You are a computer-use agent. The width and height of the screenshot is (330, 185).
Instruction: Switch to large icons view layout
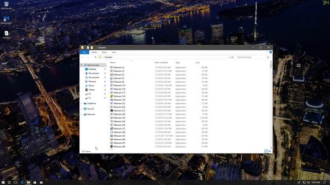(x=270, y=151)
